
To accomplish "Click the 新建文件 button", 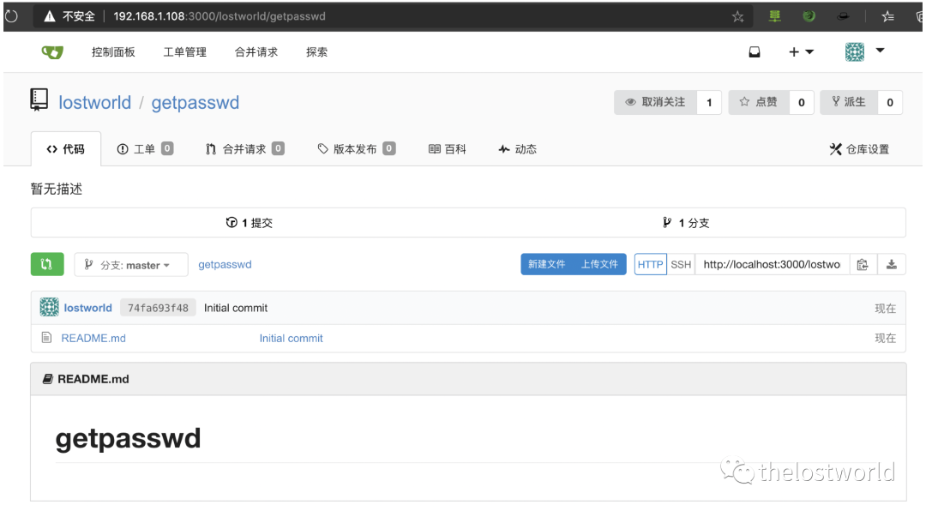I will coord(547,264).
